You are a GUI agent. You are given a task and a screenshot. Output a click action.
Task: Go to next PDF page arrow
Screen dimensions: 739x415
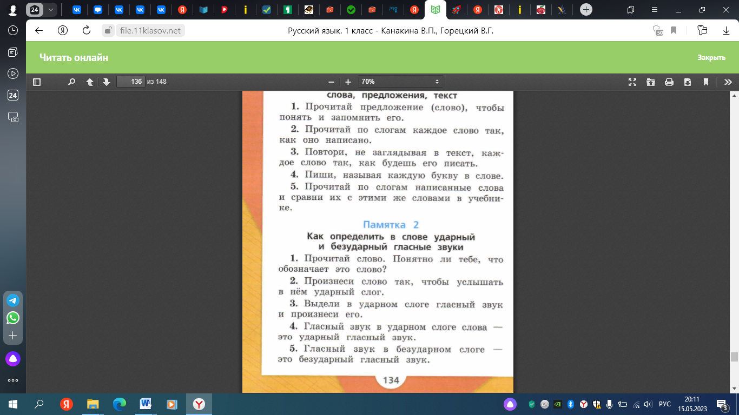point(107,82)
